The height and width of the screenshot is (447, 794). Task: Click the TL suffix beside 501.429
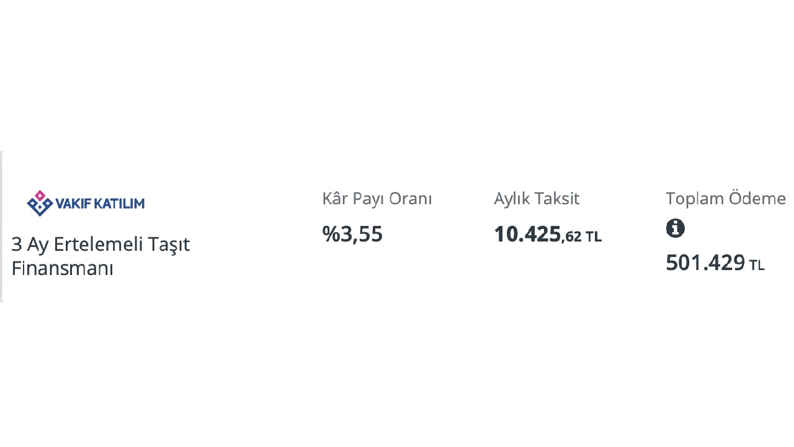click(x=757, y=265)
